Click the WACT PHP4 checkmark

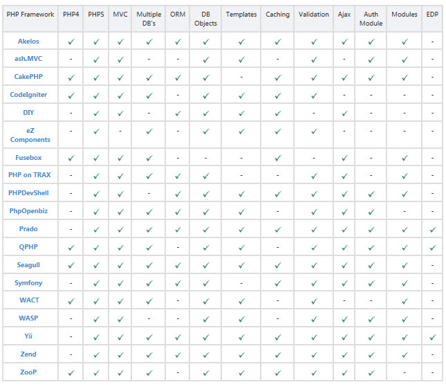[71, 301]
